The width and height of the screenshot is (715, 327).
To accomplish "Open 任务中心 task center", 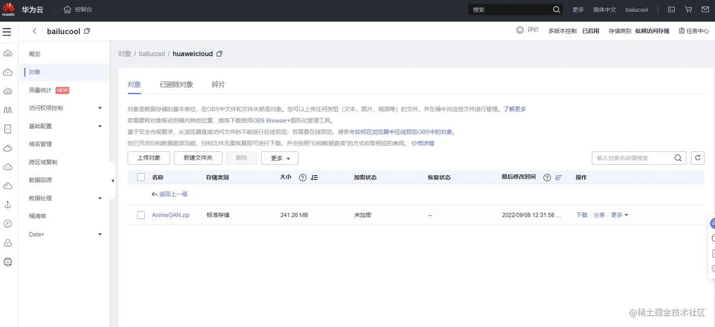I will click(694, 31).
